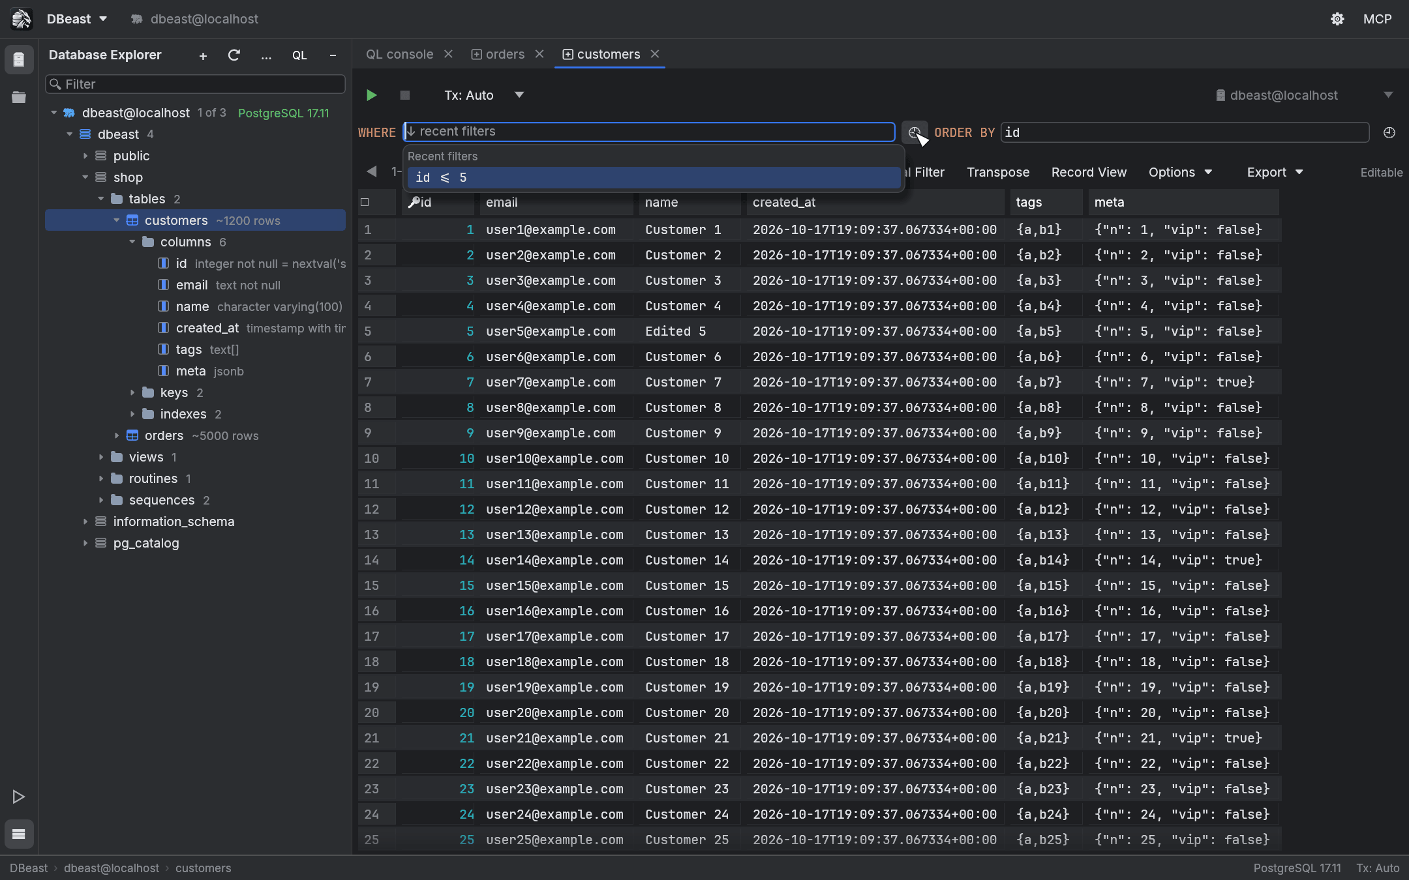Screen dimensions: 1409x880
Task: Switch to the QL console tab
Action: tap(399, 54)
